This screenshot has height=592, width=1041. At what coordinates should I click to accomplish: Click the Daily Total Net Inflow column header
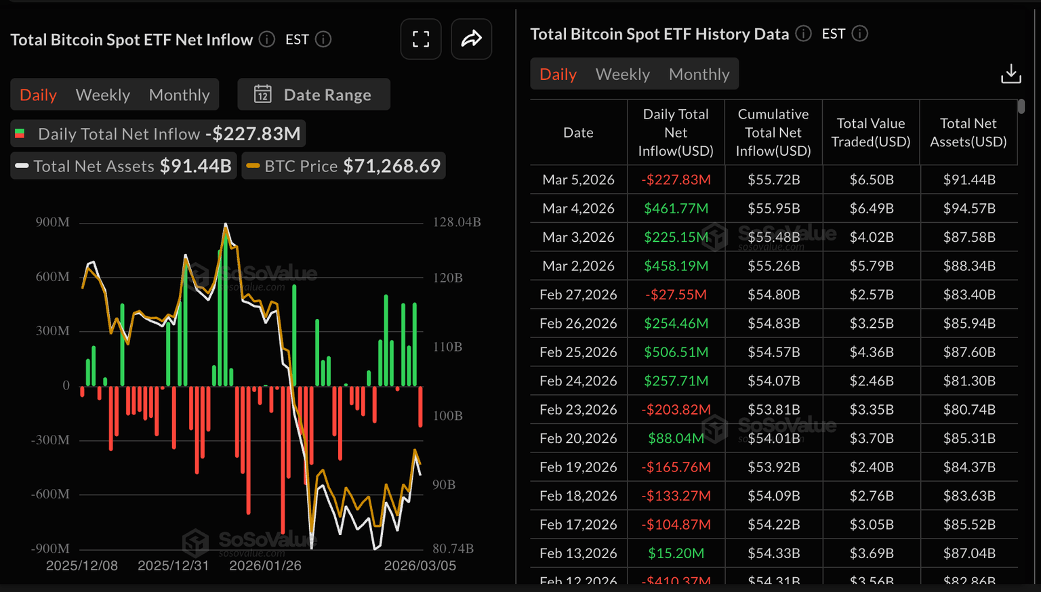point(675,133)
